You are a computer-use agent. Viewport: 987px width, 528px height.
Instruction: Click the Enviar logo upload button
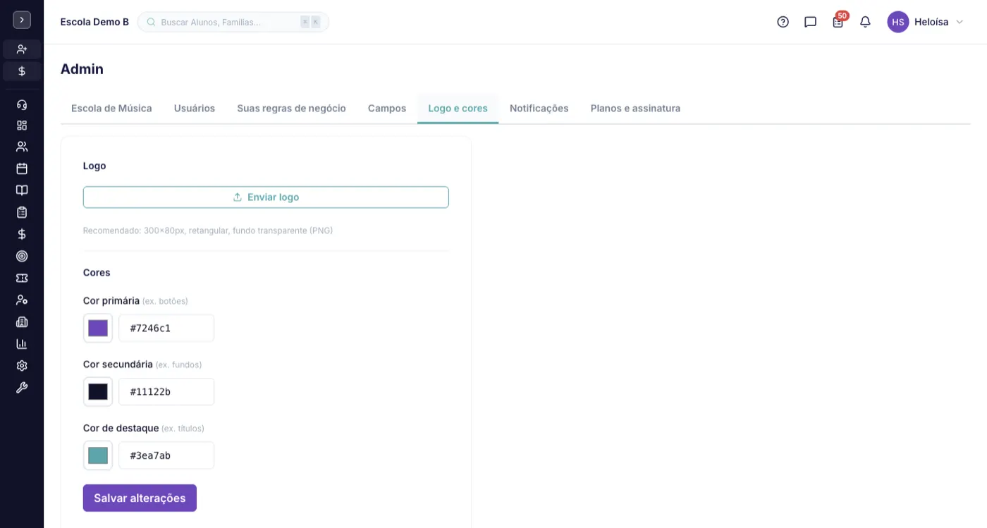pyautogui.click(x=266, y=197)
